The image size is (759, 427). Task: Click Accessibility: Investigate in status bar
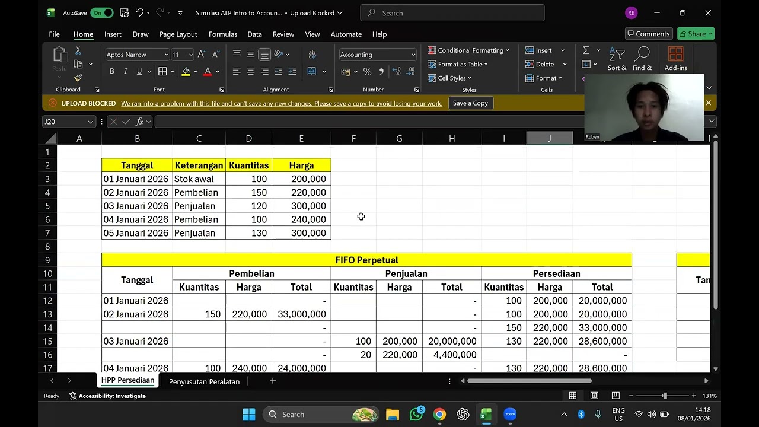coord(107,396)
